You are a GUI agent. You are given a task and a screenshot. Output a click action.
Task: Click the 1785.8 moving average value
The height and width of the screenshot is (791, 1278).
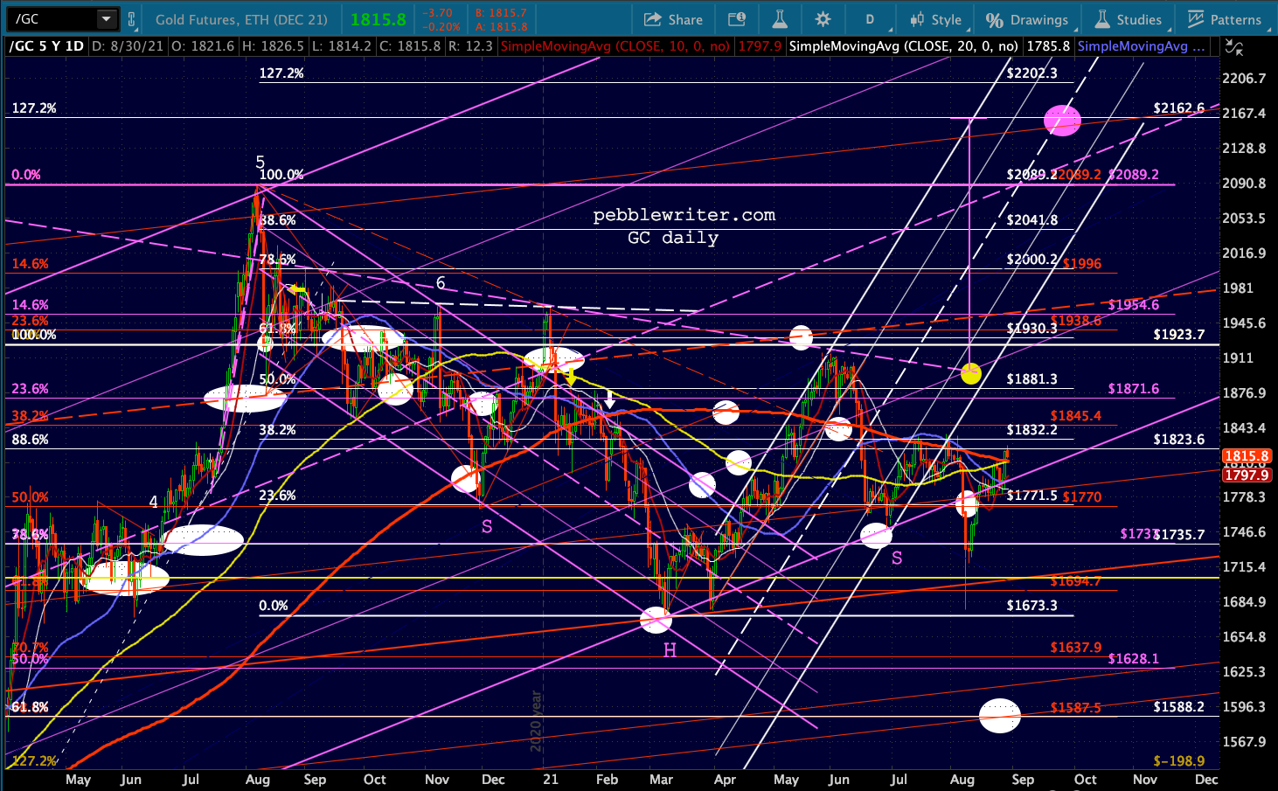[1048, 46]
